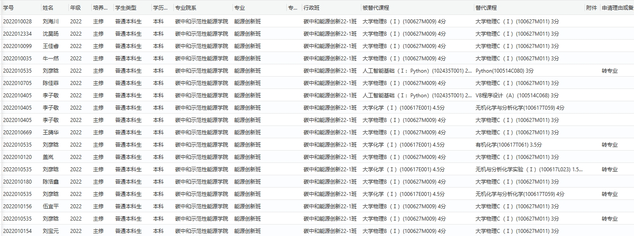634x236 pixels.
Task: Click the 行政班 column header
Action: (312, 8)
